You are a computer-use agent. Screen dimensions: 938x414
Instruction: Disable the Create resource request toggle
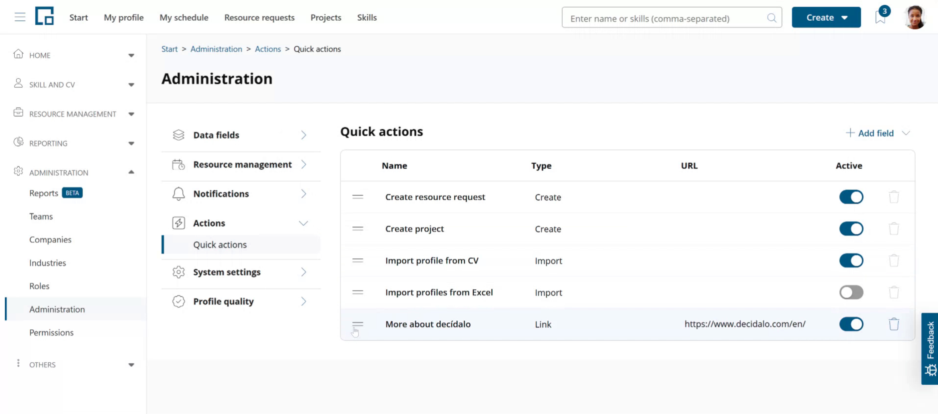[851, 197]
